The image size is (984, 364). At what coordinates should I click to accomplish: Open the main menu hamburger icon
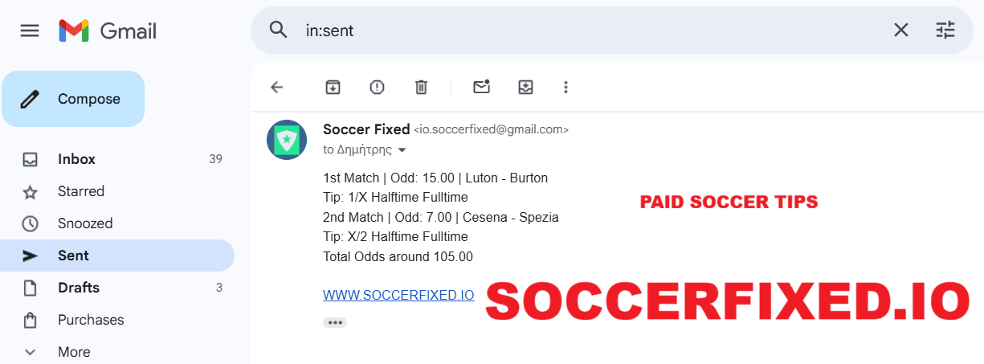[30, 31]
